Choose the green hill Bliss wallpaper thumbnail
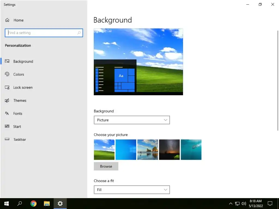Viewport: 279px width, 209px height. [x=104, y=150]
